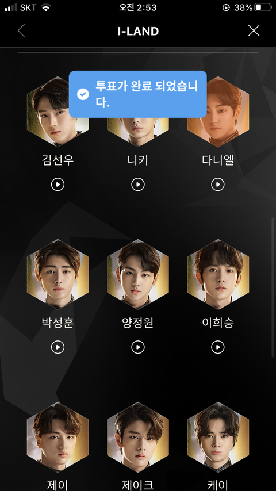The width and height of the screenshot is (276, 491).
Task: Play 양정원's video clip
Action: point(138,347)
